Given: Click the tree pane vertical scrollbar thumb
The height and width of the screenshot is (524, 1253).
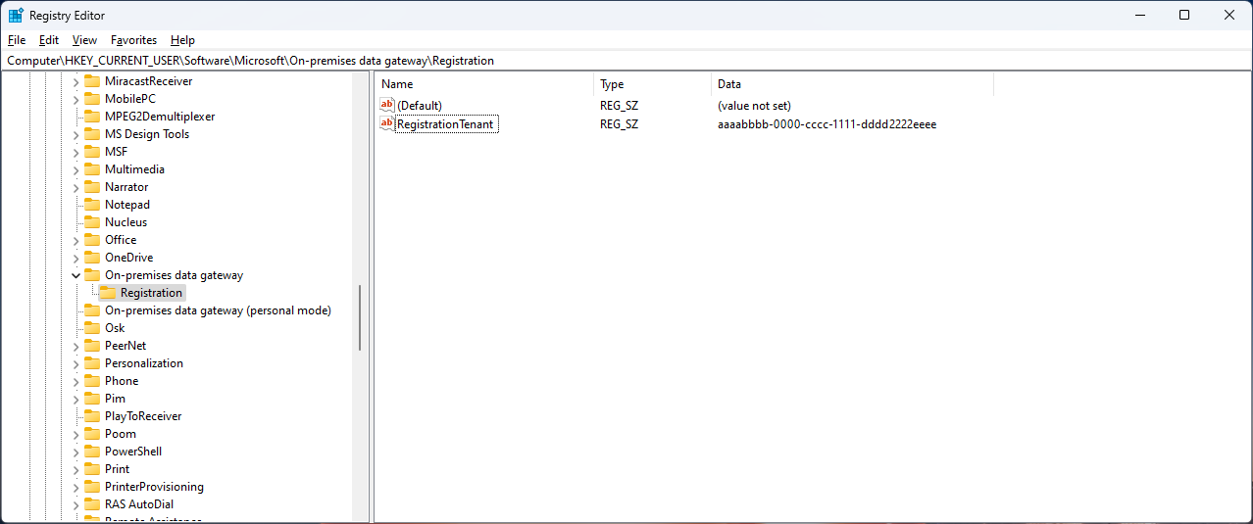Looking at the screenshot, I should point(360,317).
